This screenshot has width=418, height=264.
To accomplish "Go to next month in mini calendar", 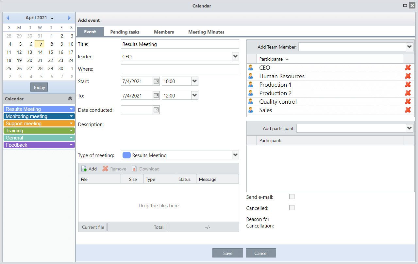I will [x=69, y=18].
